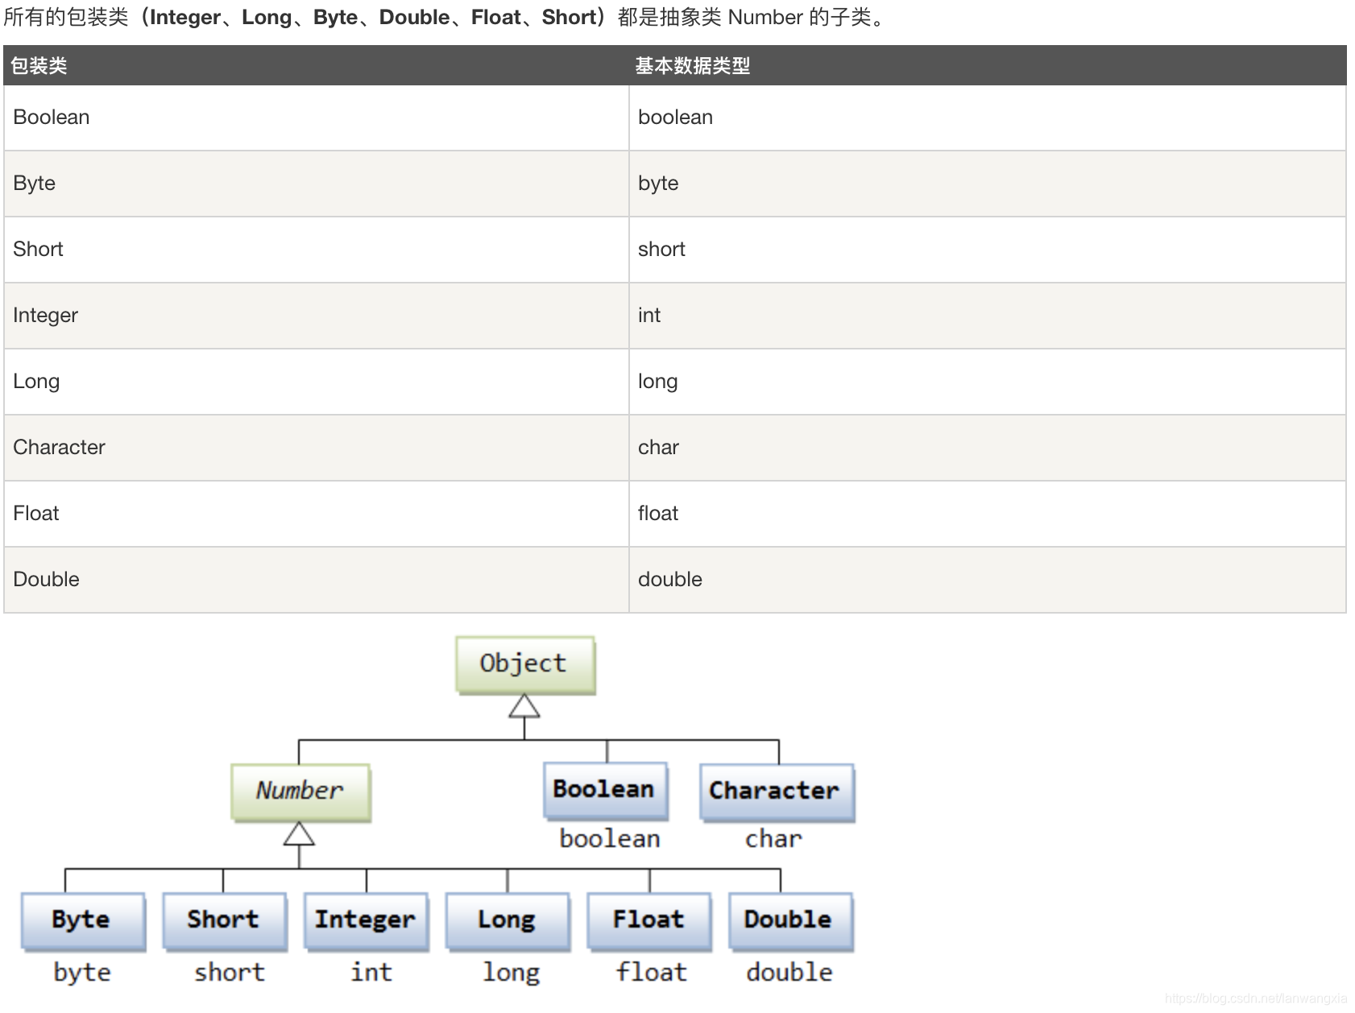Click the 基本数据类型 column header

pos(987,65)
